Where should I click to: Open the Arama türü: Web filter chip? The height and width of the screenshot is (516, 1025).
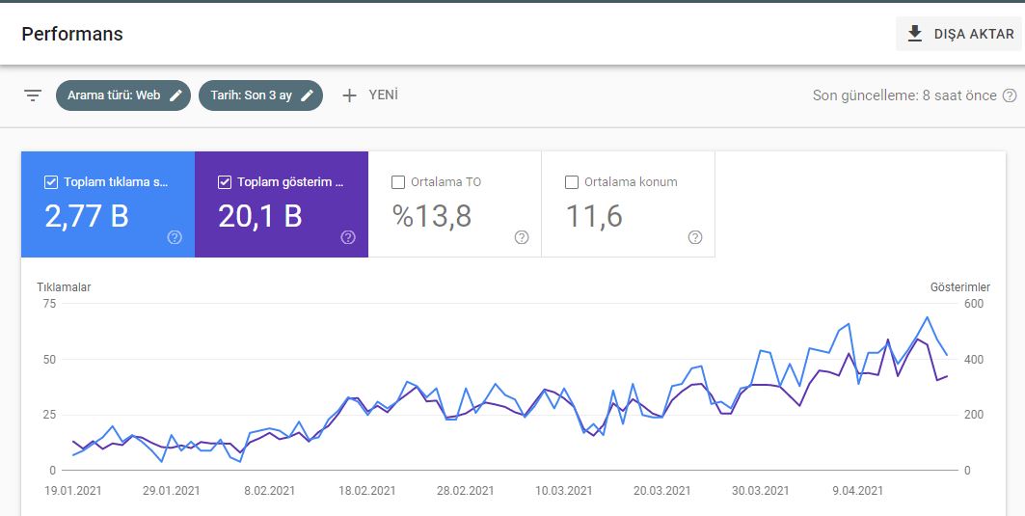click(x=122, y=95)
